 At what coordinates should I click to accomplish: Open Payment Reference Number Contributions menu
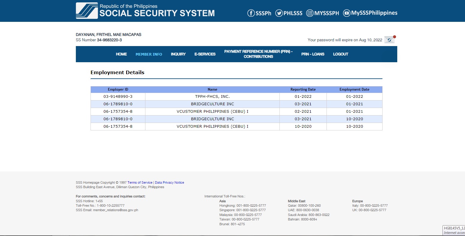[258, 54]
